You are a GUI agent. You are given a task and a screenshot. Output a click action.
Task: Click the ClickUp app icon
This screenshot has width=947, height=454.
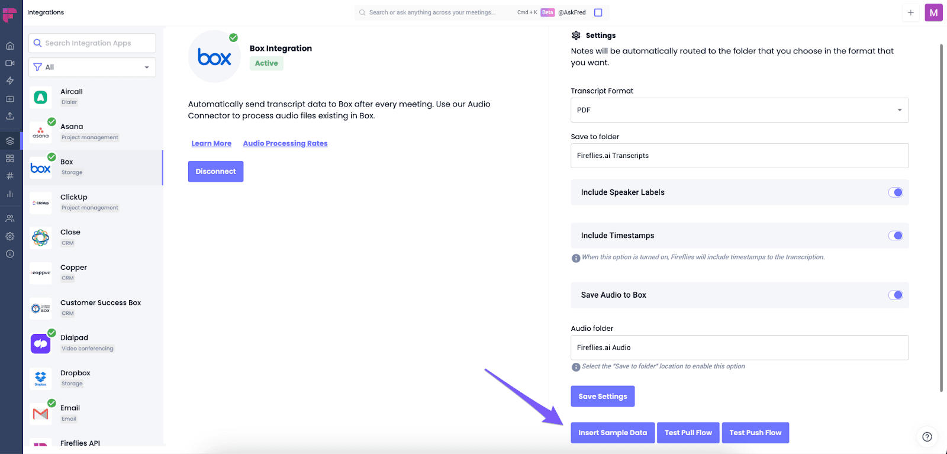coord(41,203)
